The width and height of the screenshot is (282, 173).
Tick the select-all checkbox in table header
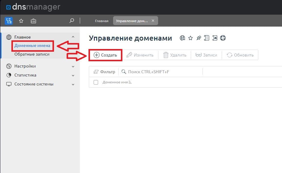click(x=96, y=82)
